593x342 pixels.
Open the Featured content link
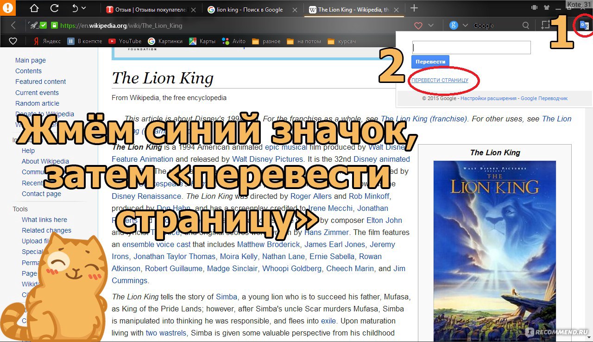point(41,82)
